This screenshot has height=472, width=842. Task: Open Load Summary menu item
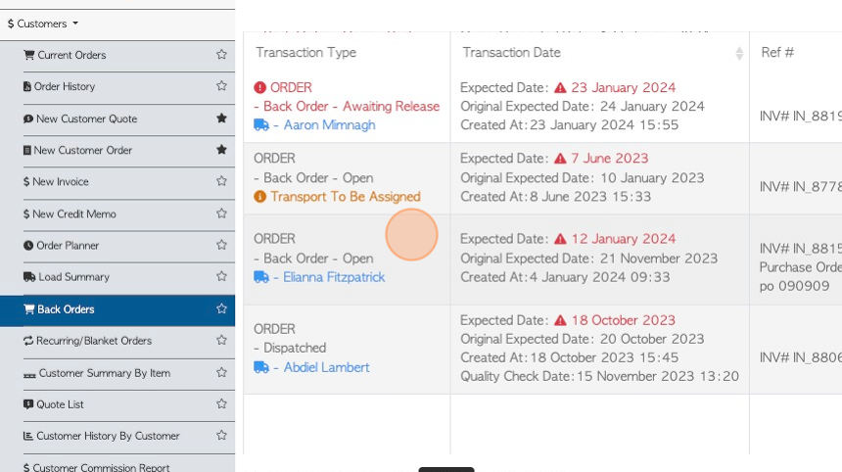click(x=72, y=277)
